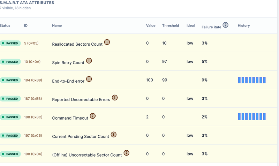Click info icon beside Spin Retry Count

click(x=89, y=61)
